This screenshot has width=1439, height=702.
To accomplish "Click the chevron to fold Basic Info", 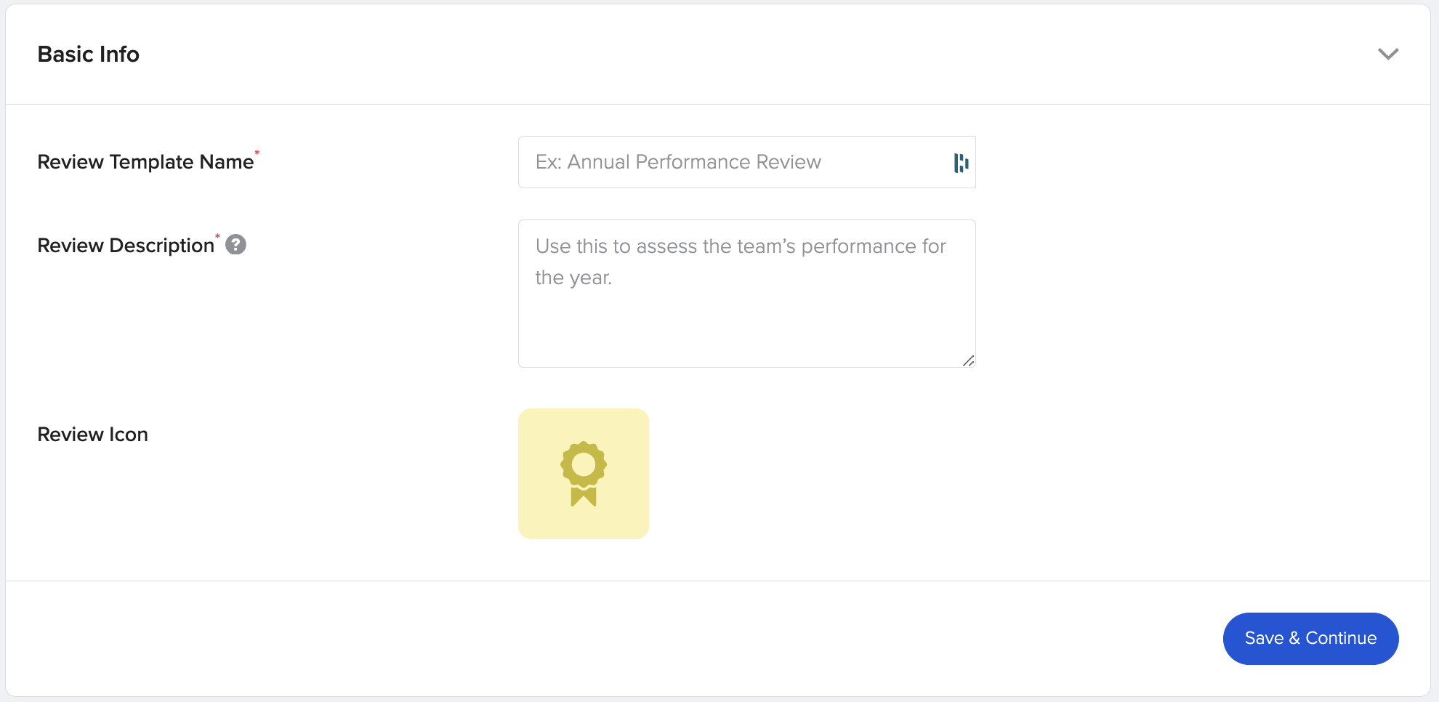I will 1388,53.
